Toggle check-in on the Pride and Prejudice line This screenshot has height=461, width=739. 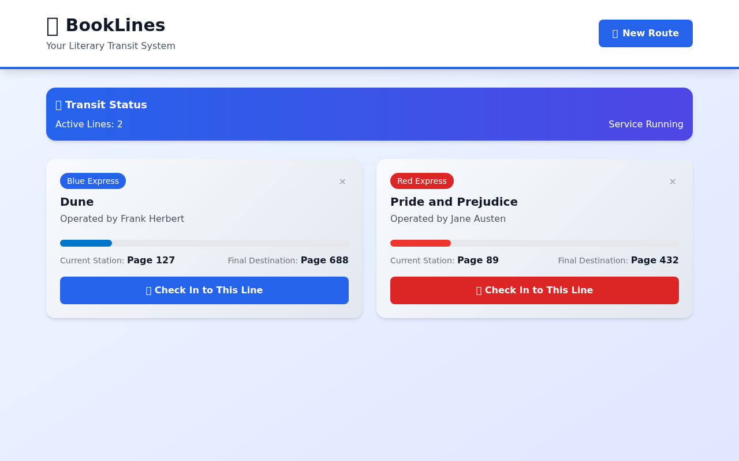point(535,290)
